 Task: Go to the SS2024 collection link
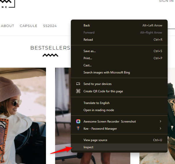(x=50, y=26)
